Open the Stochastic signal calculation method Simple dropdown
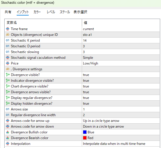Viewport: 161px width, 148px height. [x=121, y=58]
